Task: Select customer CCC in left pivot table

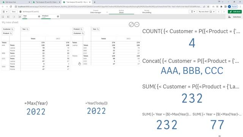Action: 3,59
